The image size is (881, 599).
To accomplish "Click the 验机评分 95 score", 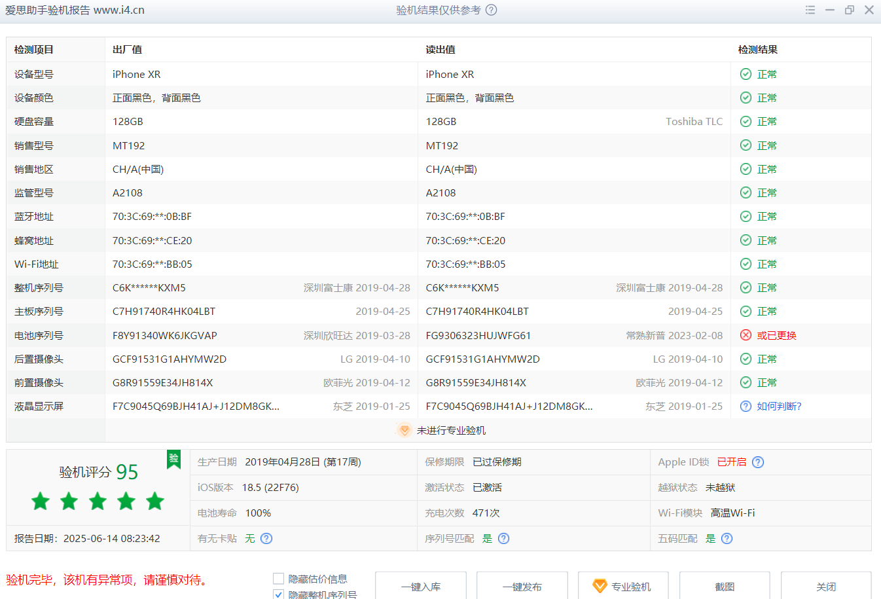I will [99, 472].
